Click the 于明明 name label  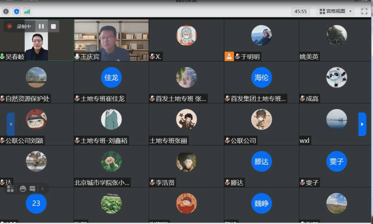tap(250, 56)
